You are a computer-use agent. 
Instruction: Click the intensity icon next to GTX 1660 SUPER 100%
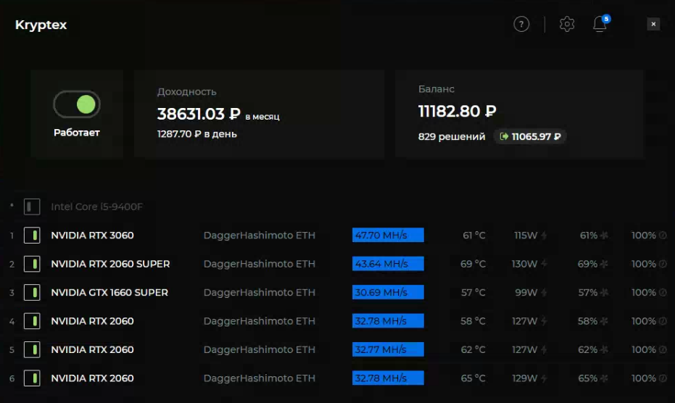pyautogui.click(x=663, y=292)
